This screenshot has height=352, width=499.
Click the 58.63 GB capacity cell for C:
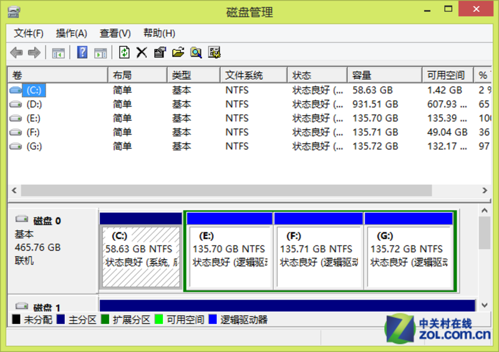372,90
